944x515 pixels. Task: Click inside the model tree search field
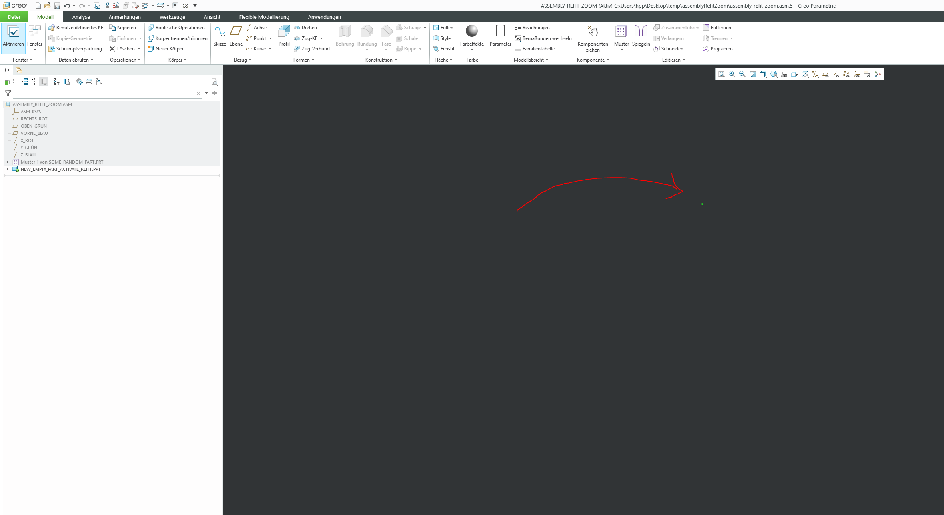click(104, 93)
